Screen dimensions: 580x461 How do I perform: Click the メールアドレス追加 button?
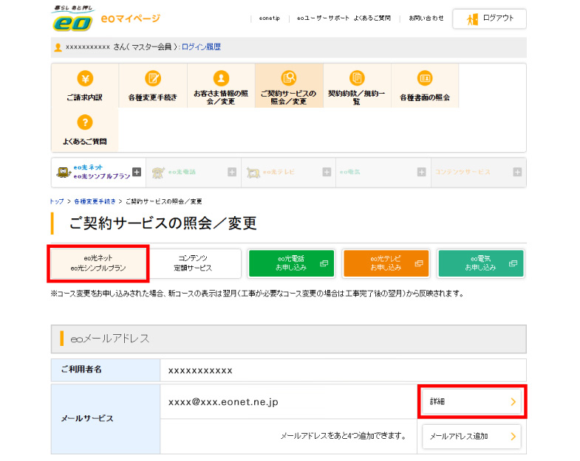point(471,436)
